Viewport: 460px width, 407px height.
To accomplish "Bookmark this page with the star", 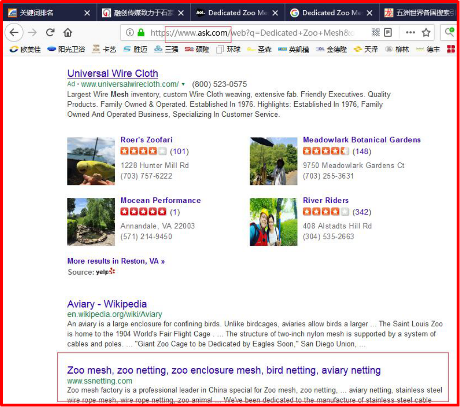I will (426, 33).
